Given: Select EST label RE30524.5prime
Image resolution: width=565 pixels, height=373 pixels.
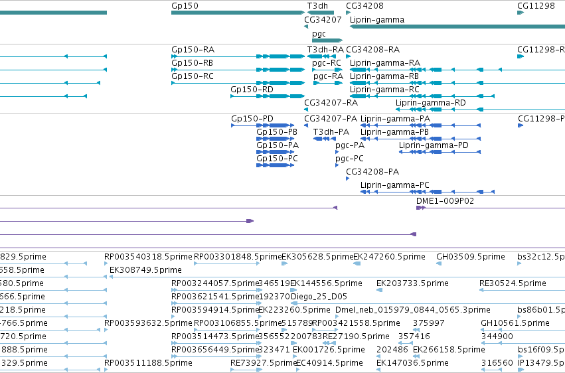Looking at the screenshot, I should [513, 283].
